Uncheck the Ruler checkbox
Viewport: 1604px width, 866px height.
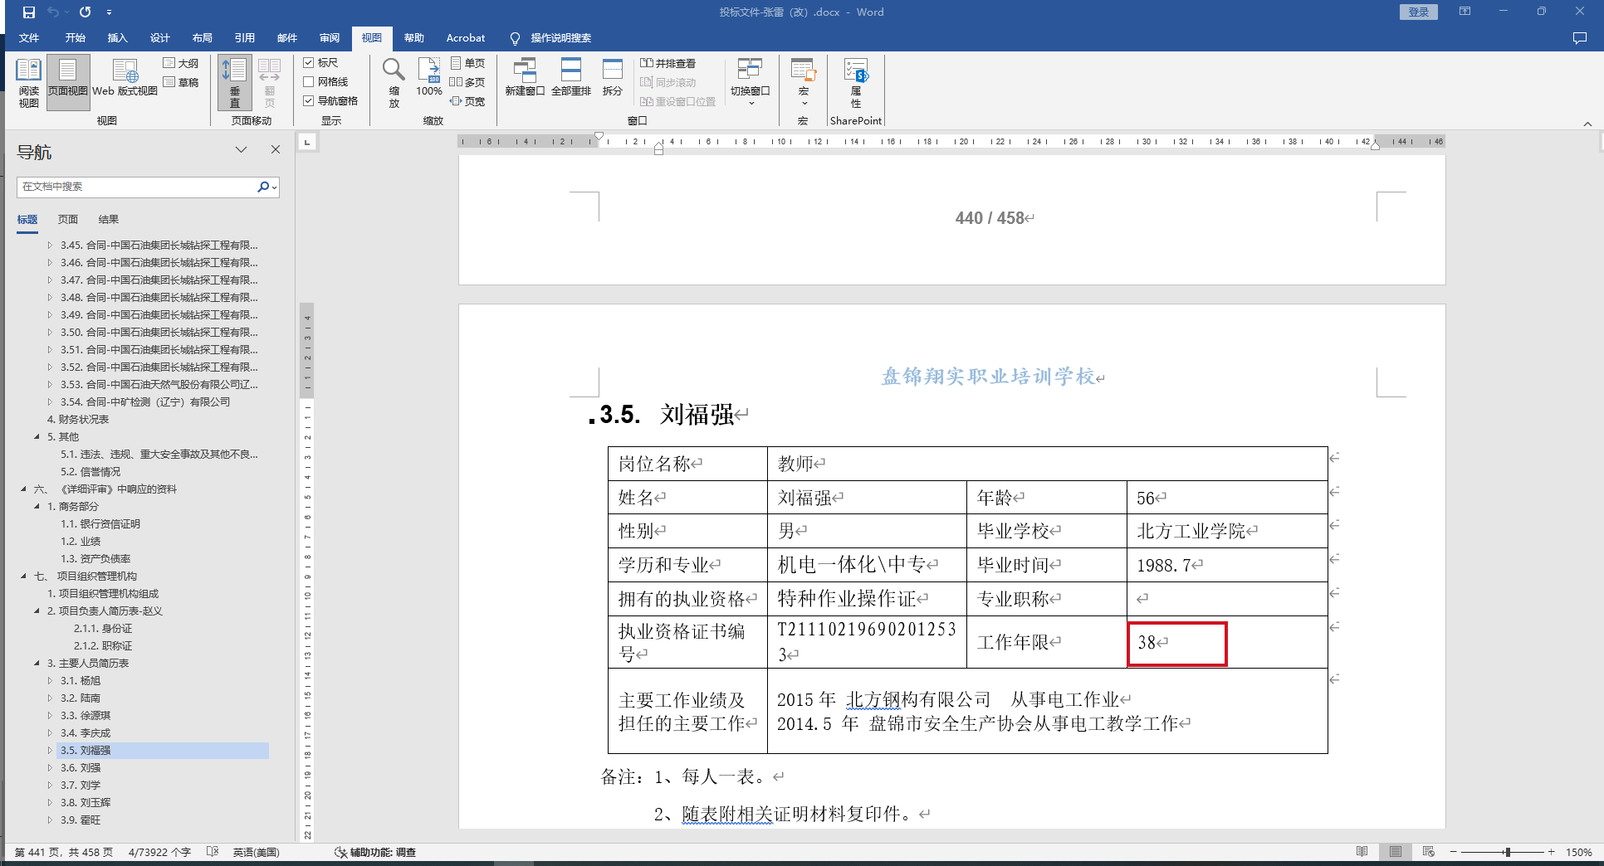tap(309, 63)
